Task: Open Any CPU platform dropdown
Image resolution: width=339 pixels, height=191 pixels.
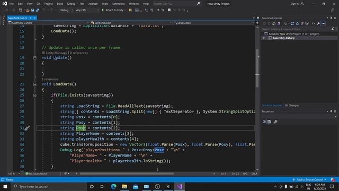Action: [87, 10]
